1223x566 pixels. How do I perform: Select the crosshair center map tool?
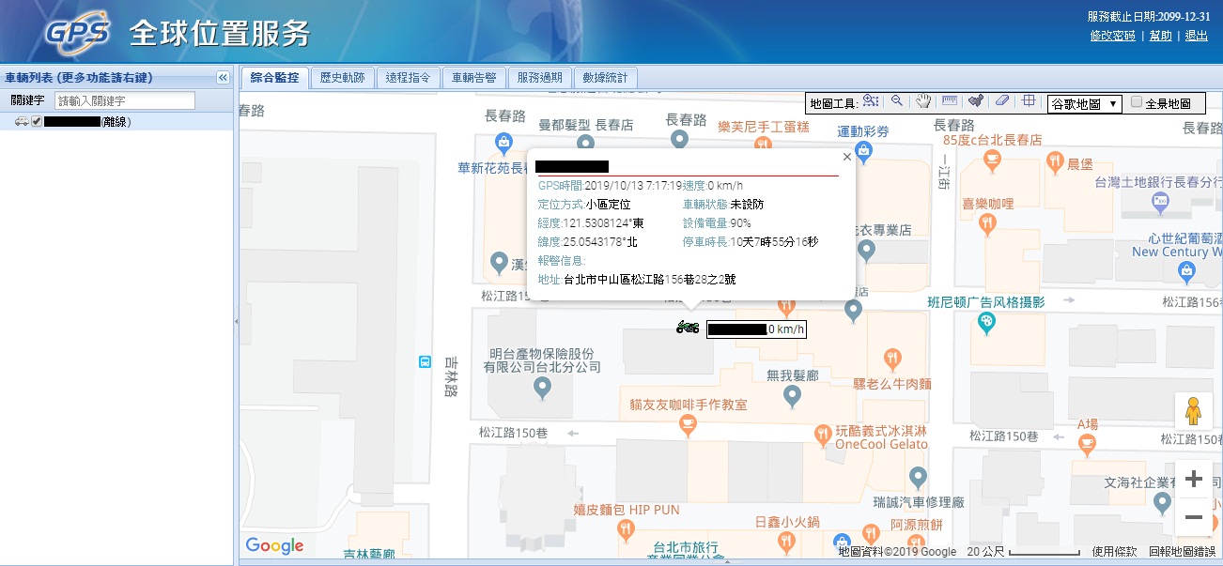(x=1029, y=101)
